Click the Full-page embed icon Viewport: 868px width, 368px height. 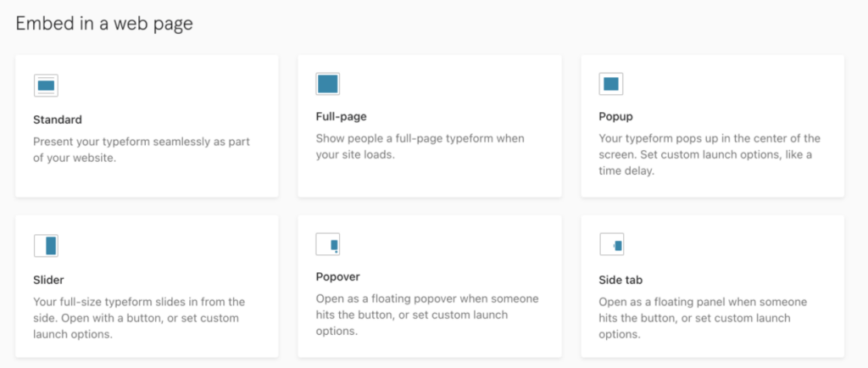328,84
